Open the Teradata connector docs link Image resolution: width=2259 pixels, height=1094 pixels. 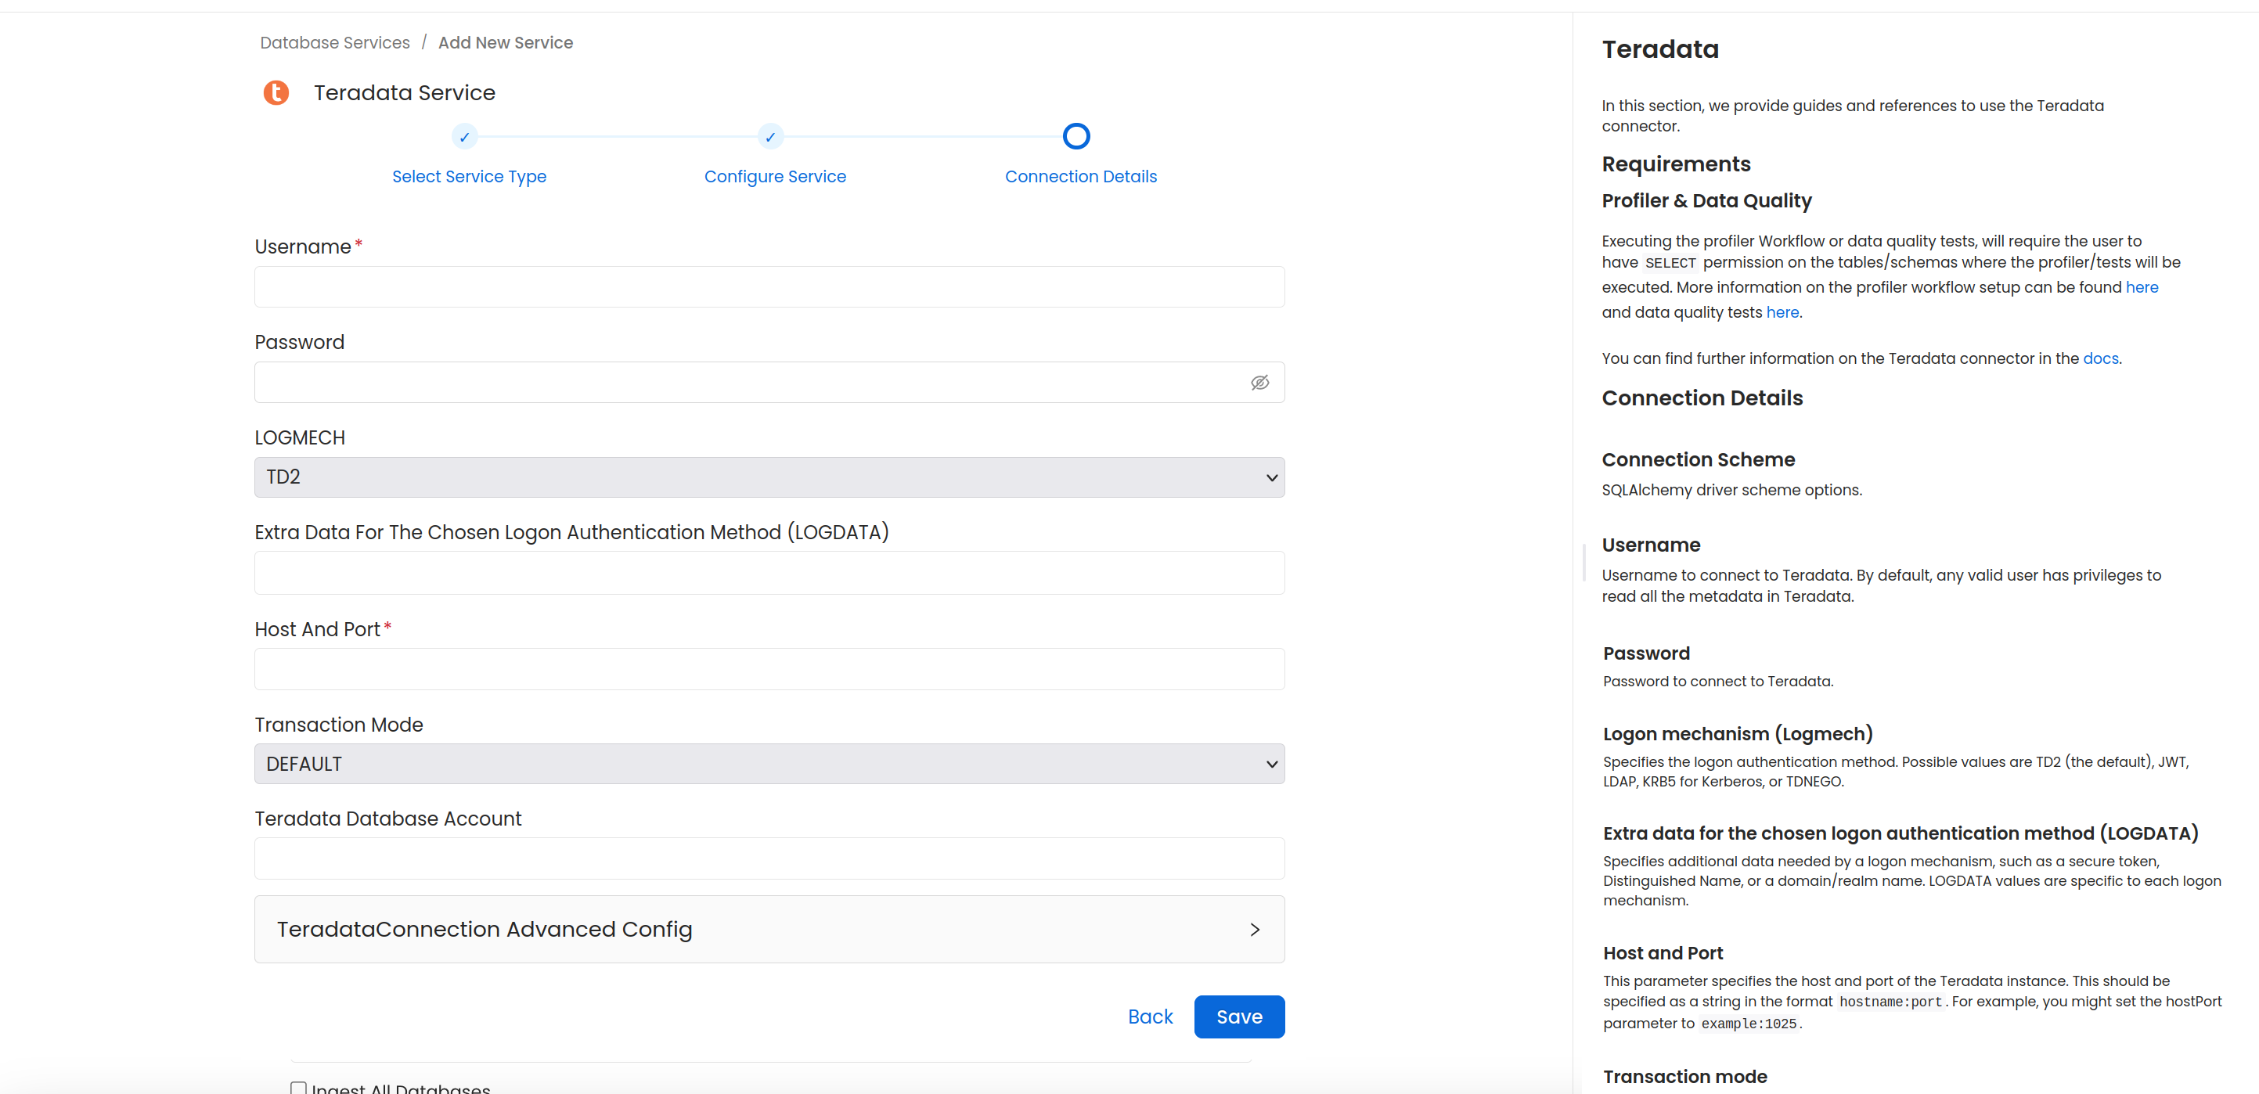[x=2101, y=358]
